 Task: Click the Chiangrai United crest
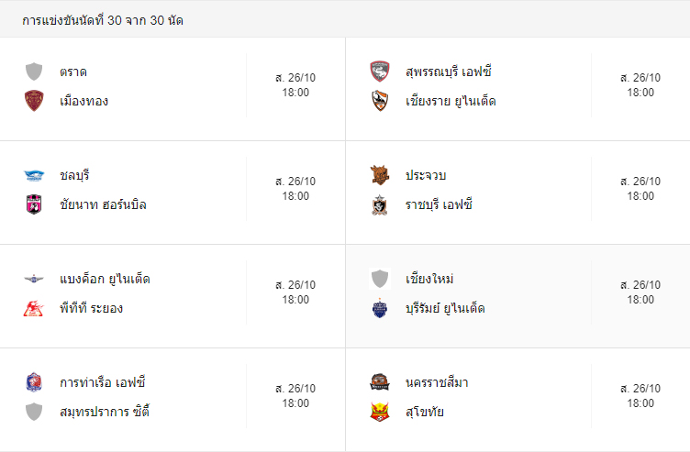(x=379, y=101)
